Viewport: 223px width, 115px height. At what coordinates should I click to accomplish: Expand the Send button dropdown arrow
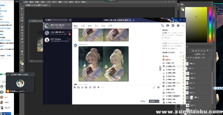click(x=158, y=101)
